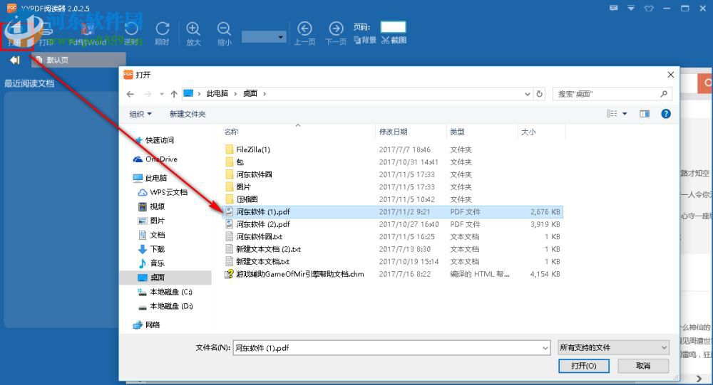Sort by the 大小 column header
This screenshot has height=385, width=713.
tap(528, 132)
